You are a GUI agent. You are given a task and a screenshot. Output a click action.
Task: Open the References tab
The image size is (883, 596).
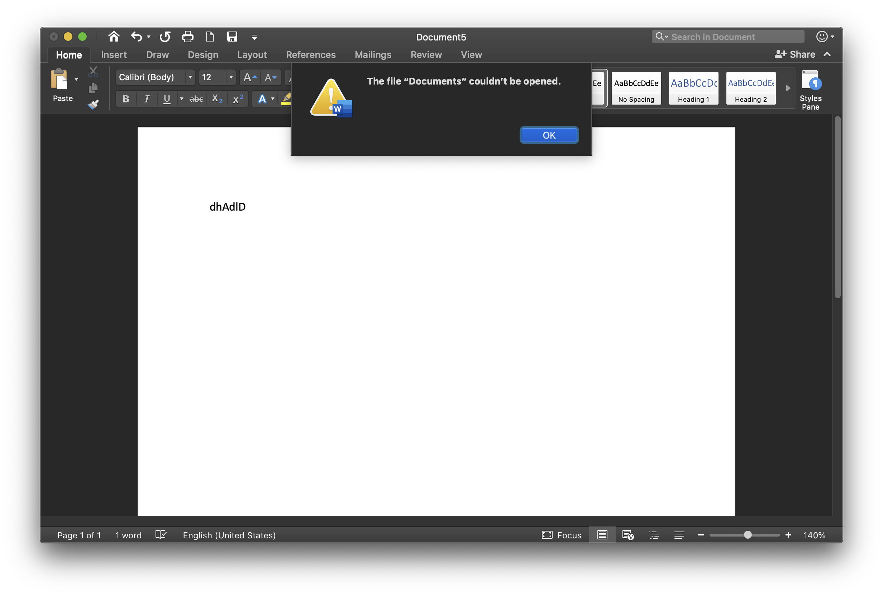coord(310,55)
